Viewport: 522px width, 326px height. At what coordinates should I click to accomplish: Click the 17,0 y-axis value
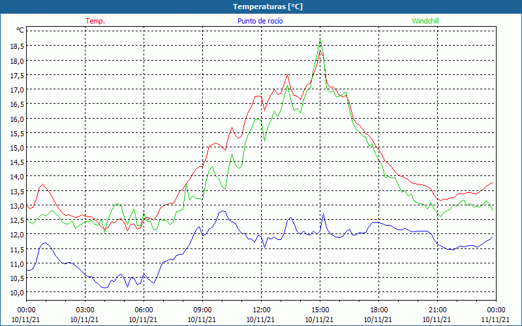tap(17, 90)
